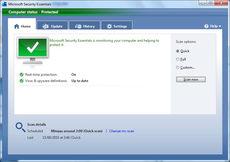Click the Real-time protection 'On' value
This screenshot has height=162, width=230.
pos(74,75)
